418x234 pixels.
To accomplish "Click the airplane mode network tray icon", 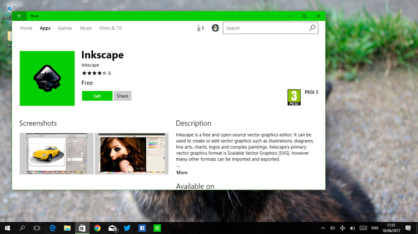I will pyautogui.click(x=343, y=228).
